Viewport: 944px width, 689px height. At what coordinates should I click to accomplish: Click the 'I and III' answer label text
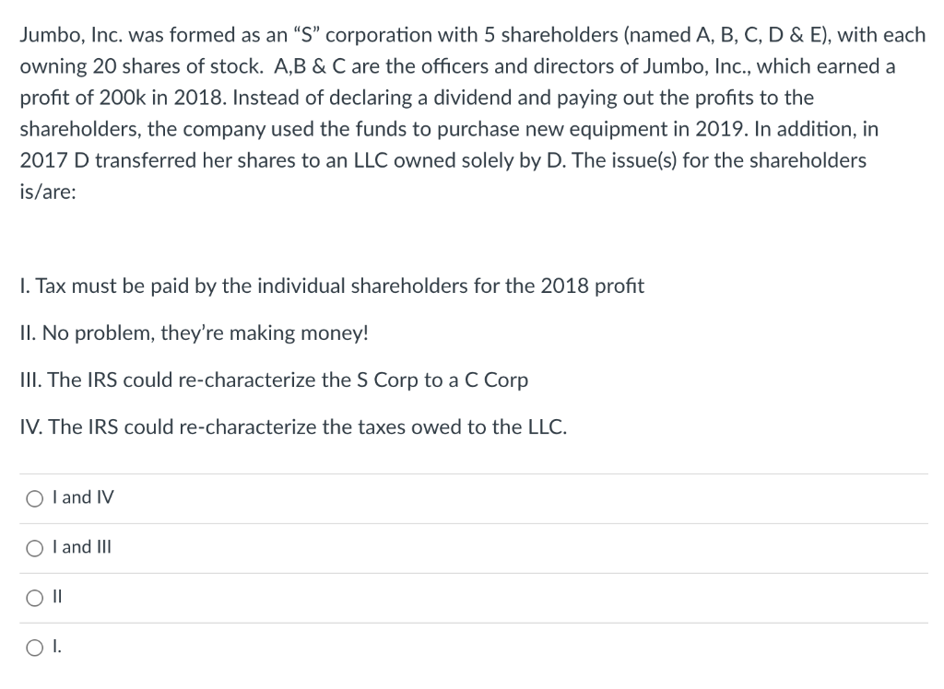pos(82,547)
